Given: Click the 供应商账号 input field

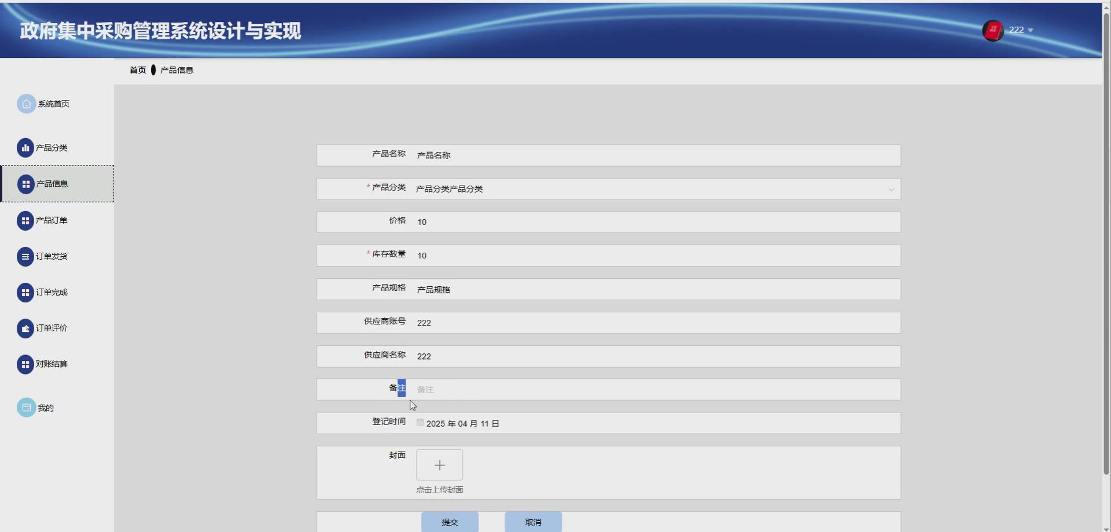Looking at the screenshot, I should (656, 323).
